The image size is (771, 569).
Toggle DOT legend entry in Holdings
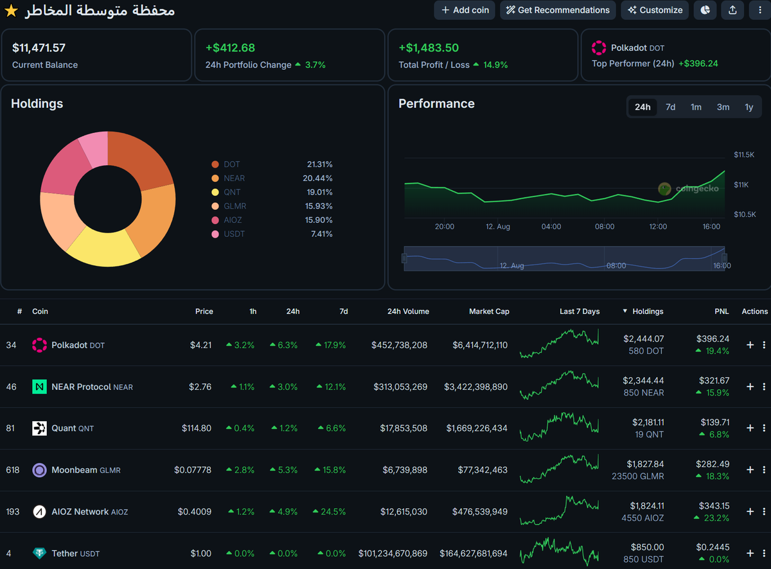click(x=226, y=164)
